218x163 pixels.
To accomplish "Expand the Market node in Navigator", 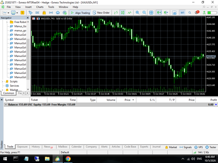I will coord(3,90).
